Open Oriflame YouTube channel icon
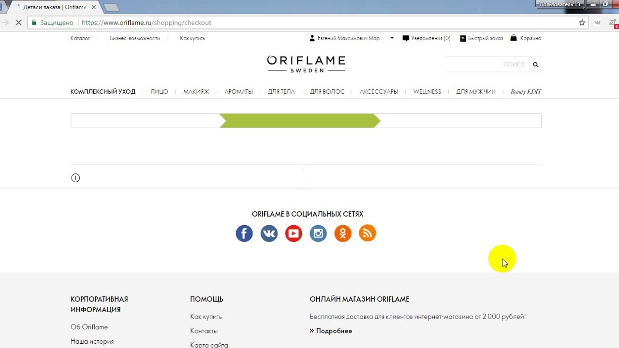The width and height of the screenshot is (619, 348). coord(294,233)
